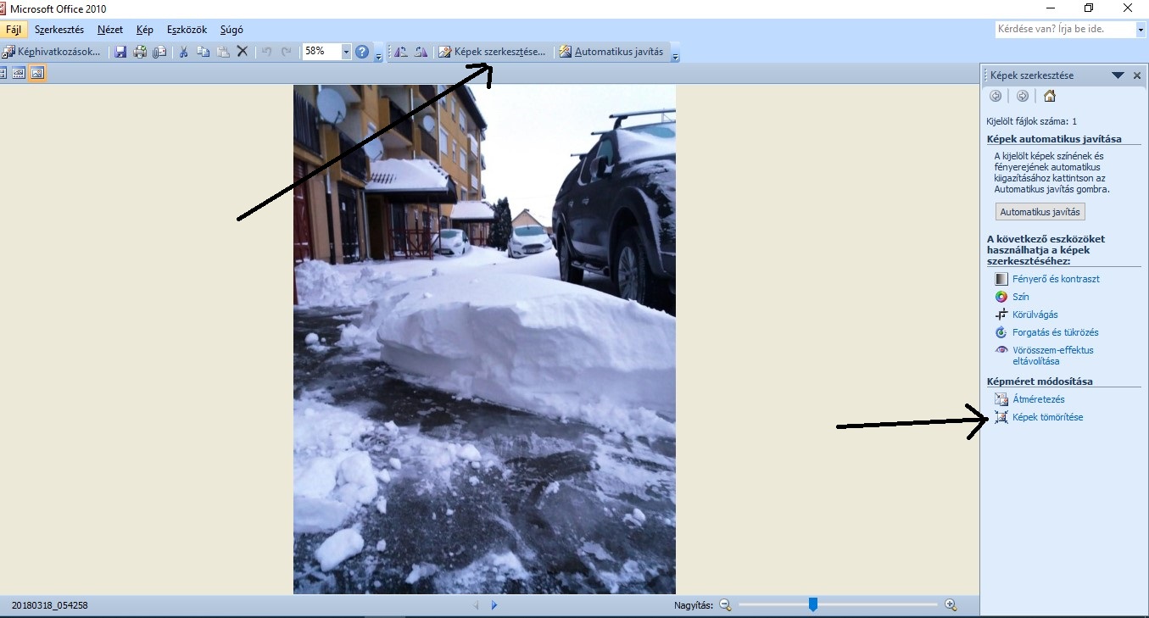Open the Eszközök menu
Image resolution: width=1149 pixels, height=618 pixels.
point(187,30)
